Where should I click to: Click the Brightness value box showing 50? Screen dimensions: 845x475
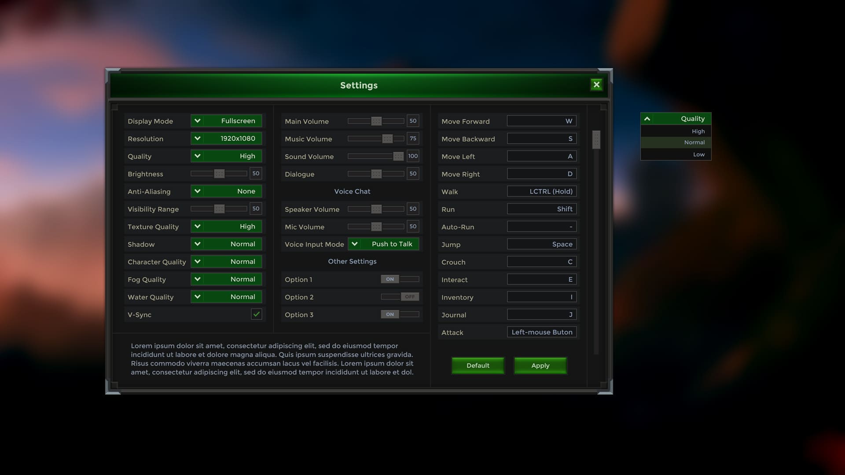[x=256, y=174]
